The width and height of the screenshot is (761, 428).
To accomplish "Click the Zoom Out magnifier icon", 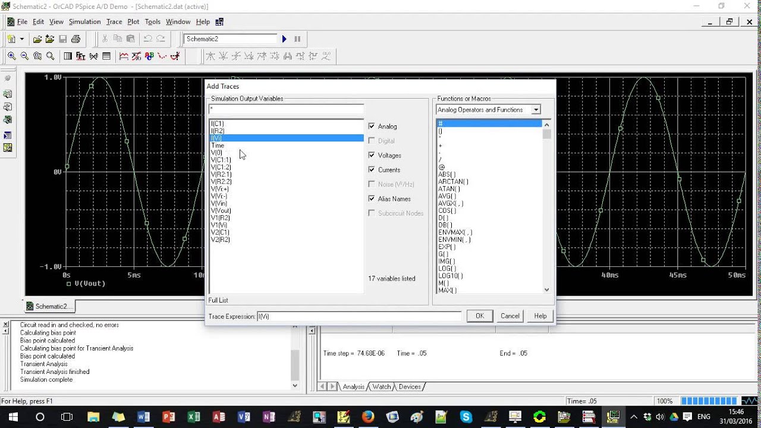I will coord(24,56).
